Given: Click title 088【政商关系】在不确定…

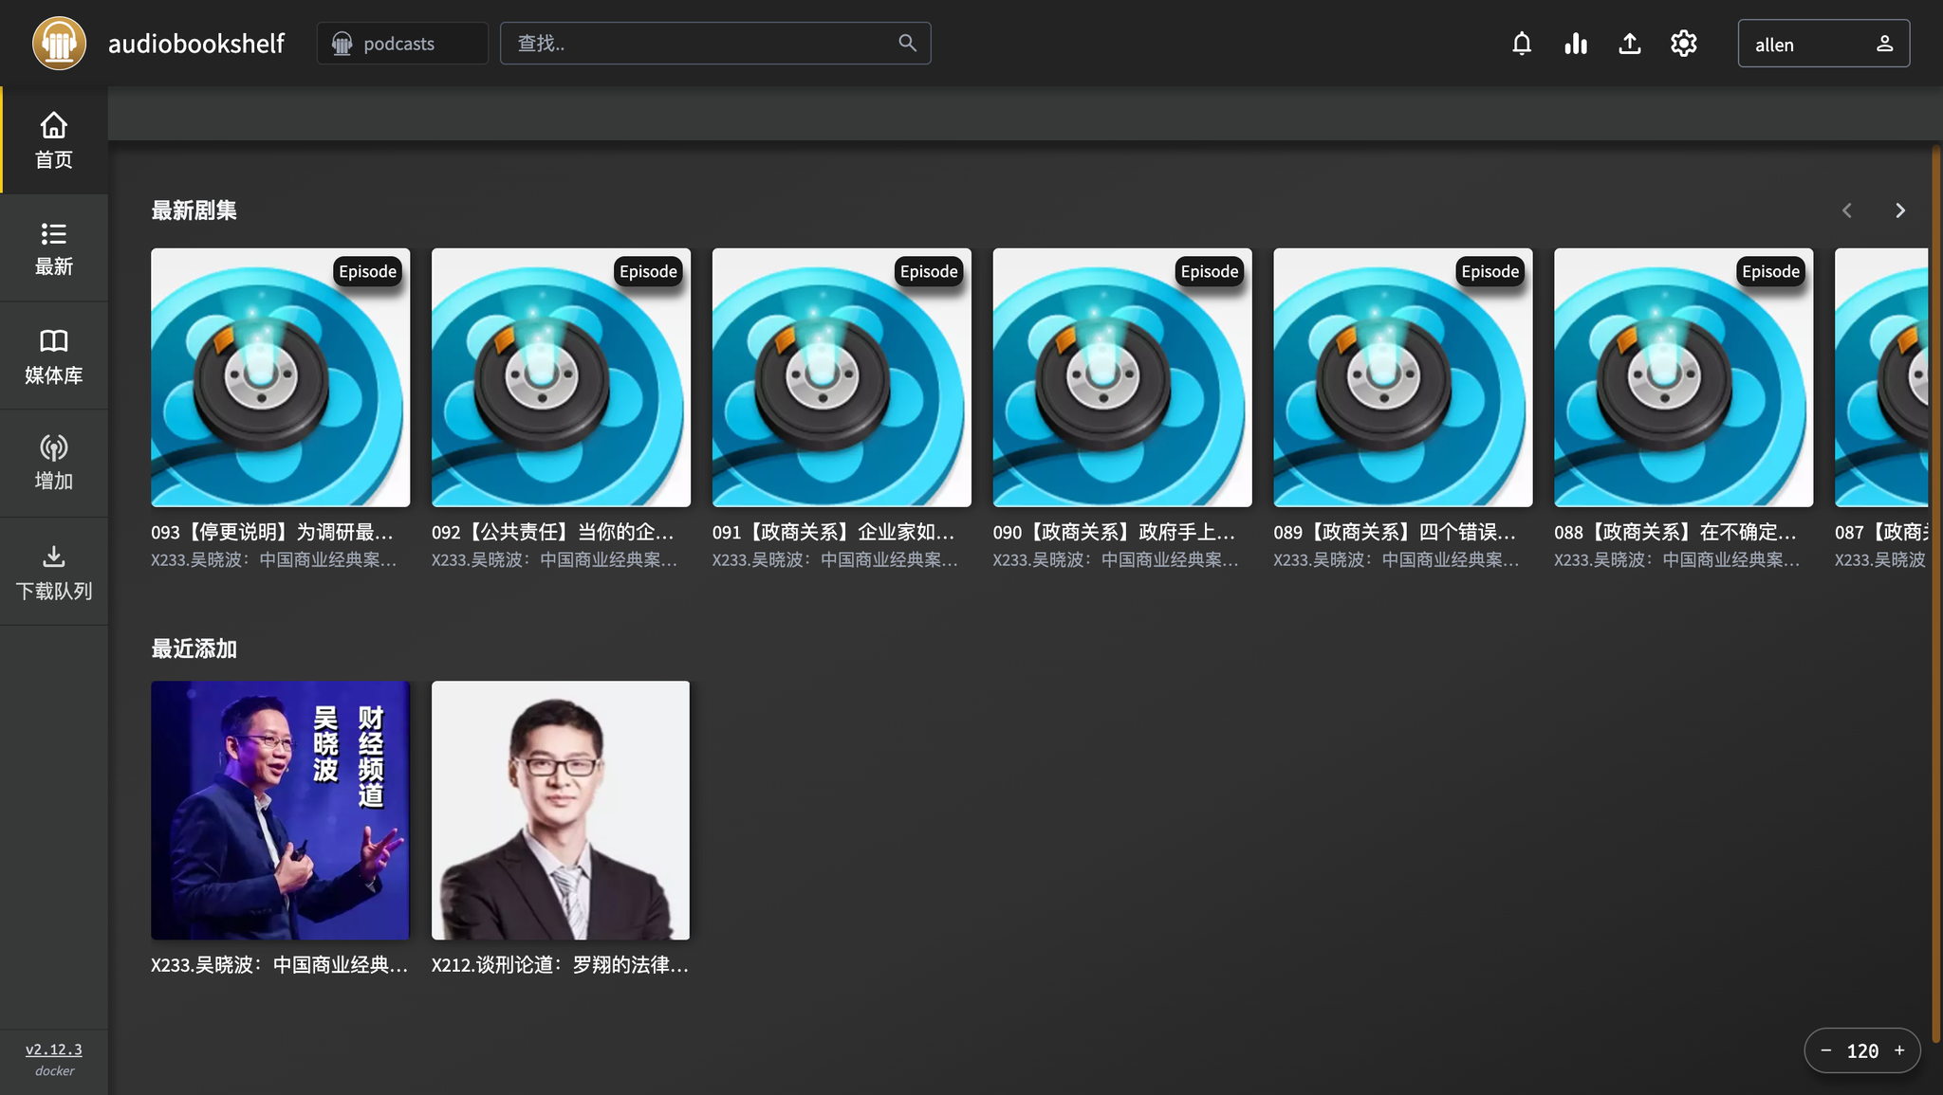Looking at the screenshot, I should coord(1676,532).
